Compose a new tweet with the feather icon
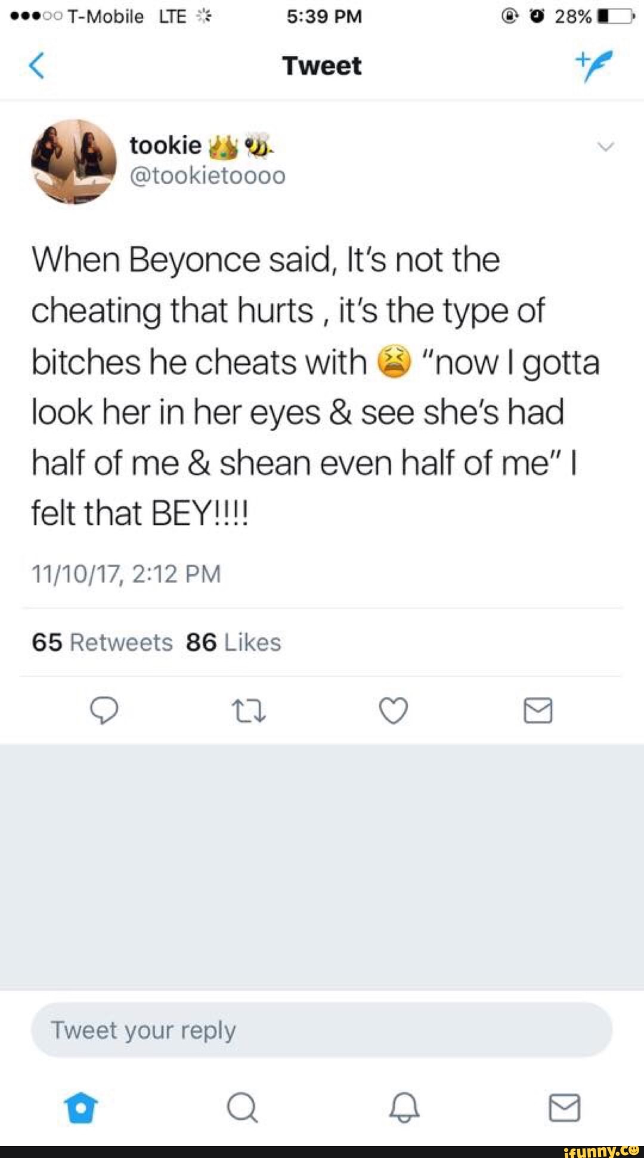Viewport: 644px width, 1158px height. (594, 64)
